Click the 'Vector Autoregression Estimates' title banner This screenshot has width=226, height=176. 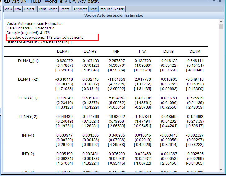[x=113, y=16]
